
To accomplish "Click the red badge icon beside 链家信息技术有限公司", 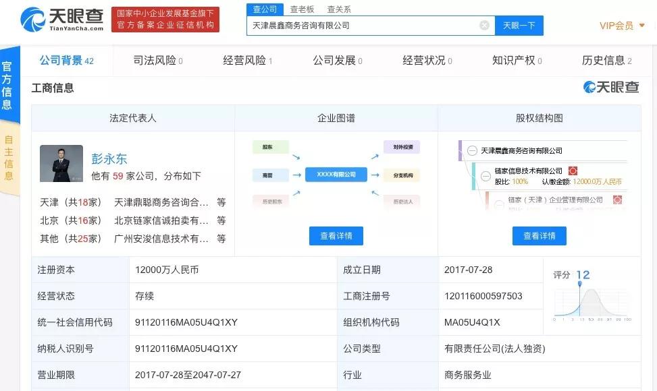I will pos(573,171).
